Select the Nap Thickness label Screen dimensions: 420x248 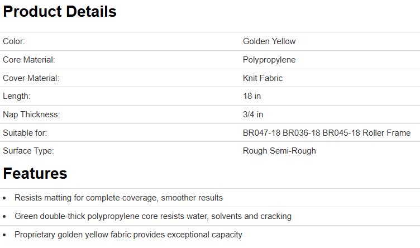31,115
